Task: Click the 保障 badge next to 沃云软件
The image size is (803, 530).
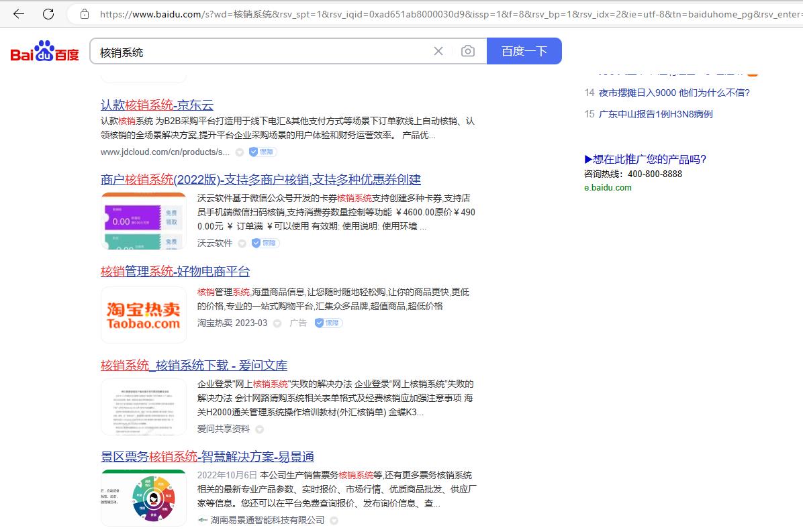Action: [265, 243]
